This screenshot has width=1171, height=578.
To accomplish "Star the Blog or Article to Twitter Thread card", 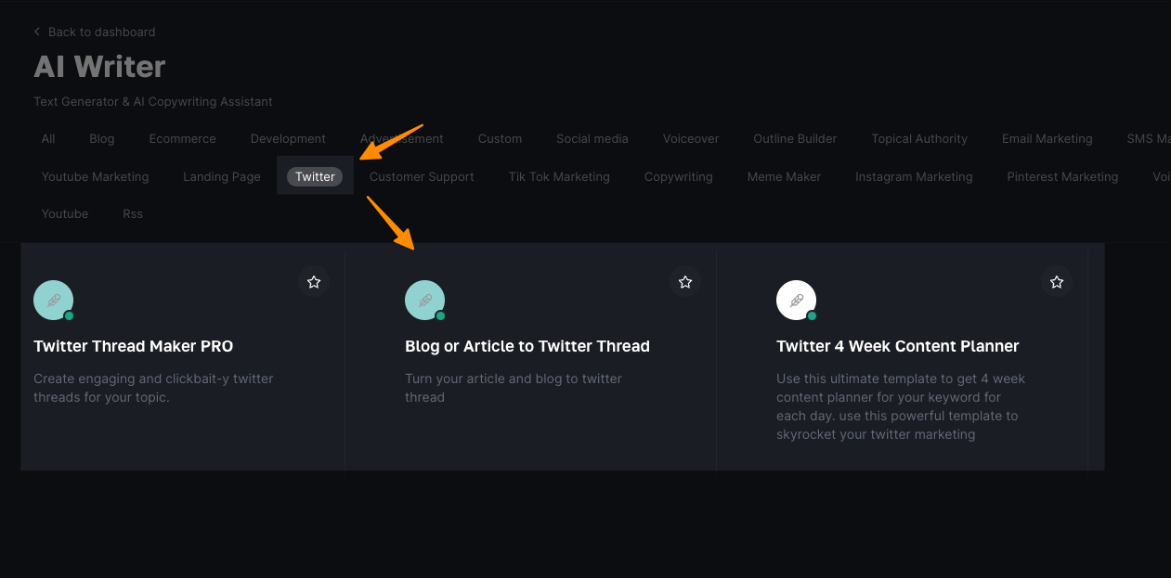I will tap(685, 282).
